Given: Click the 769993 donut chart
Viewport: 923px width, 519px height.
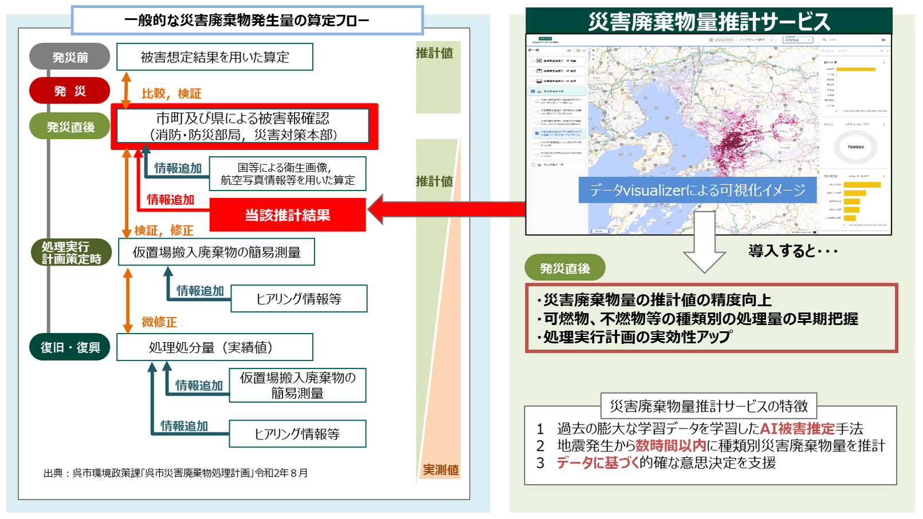Looking at the screenshot, I should click(855, 147).
